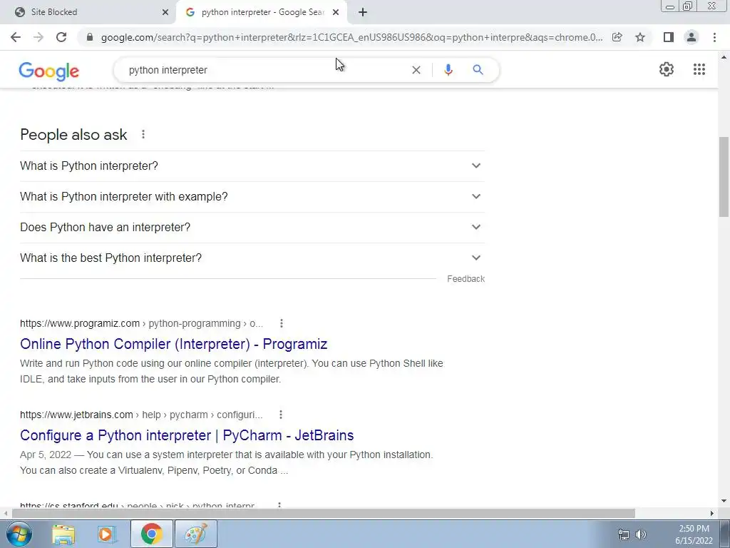Click the jetbrains.com URL breadcrumb
This screenshot has width=730, height=548.
141,415
